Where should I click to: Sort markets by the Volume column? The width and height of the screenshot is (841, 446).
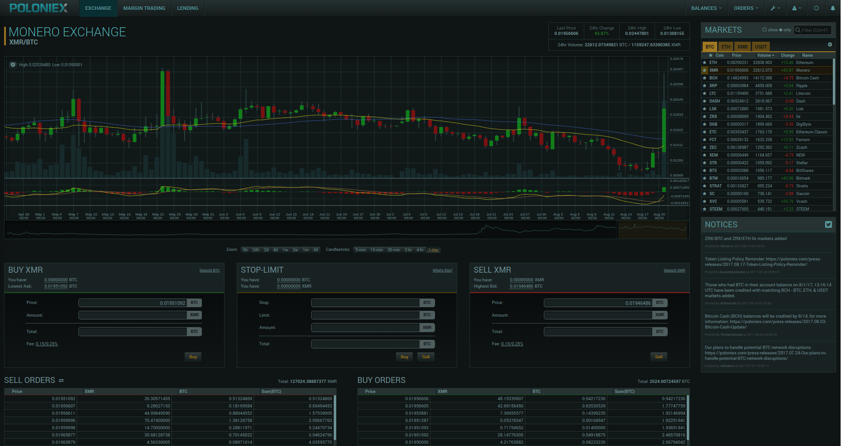point(766,55)
